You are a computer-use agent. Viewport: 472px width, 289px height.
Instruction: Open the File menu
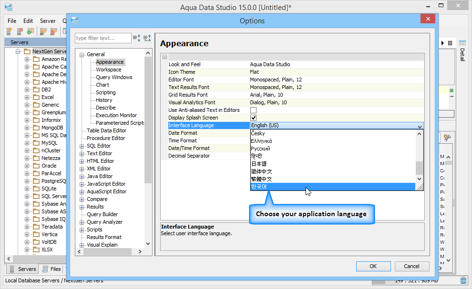[x=12, y=21]
